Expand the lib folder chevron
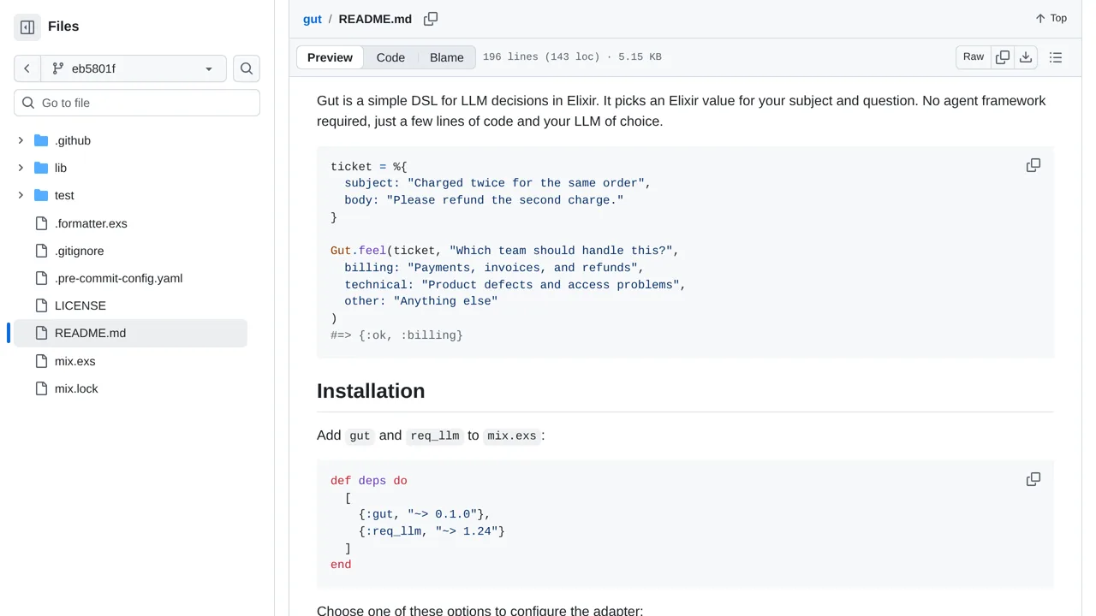This screenshot has height=616, width=1096. [21, 168]
